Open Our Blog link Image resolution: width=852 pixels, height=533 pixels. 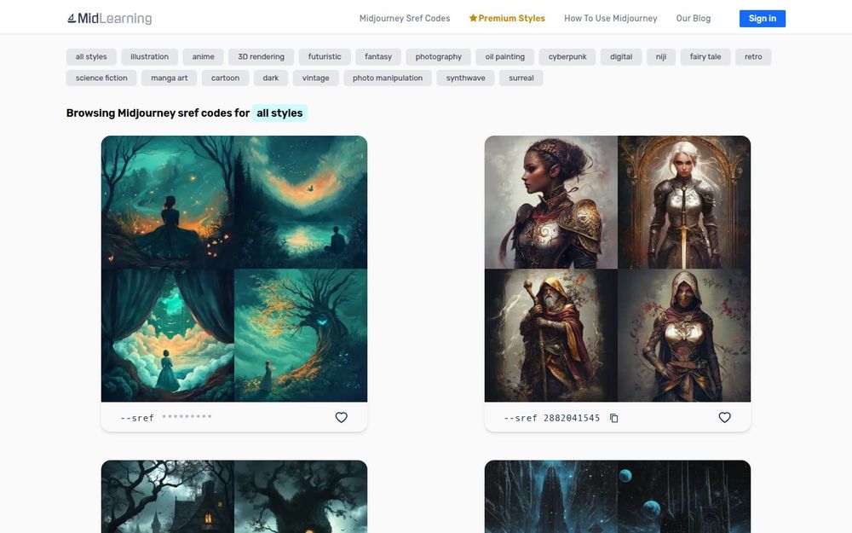pyautogui.click(x=694, y=19)
